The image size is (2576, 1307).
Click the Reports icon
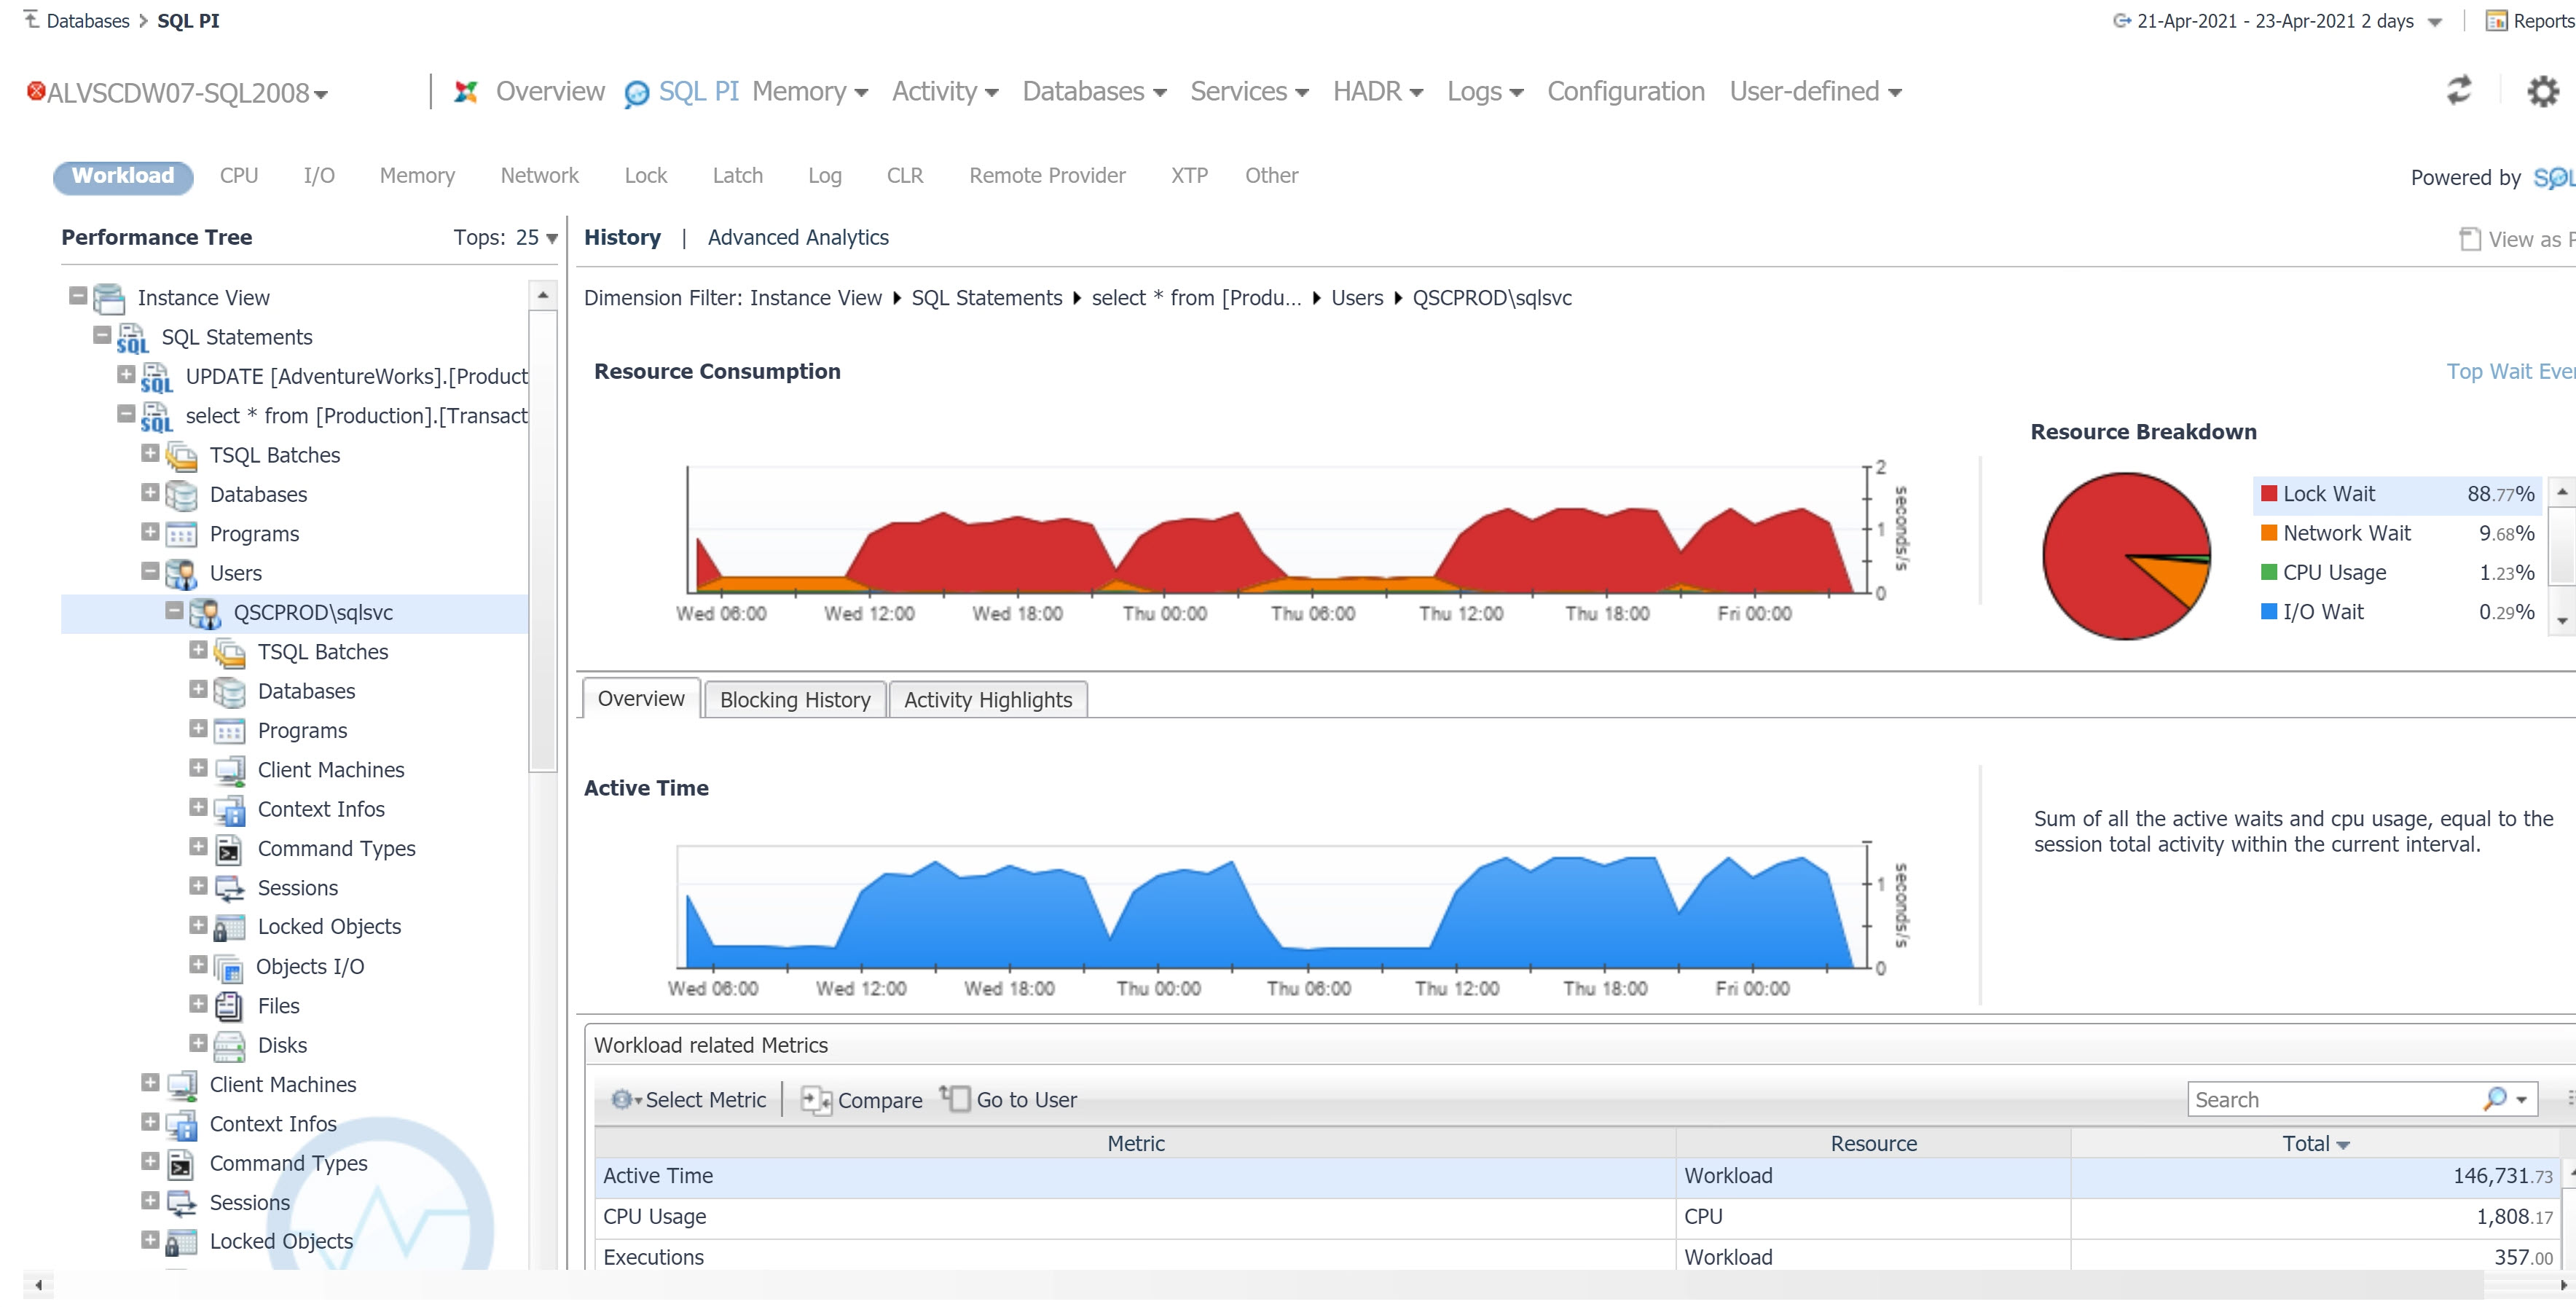pyautogui.click(x=2497, y=20)
